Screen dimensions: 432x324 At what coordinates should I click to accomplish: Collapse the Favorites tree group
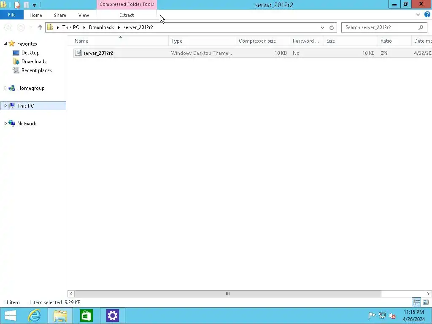click(5, 43)
